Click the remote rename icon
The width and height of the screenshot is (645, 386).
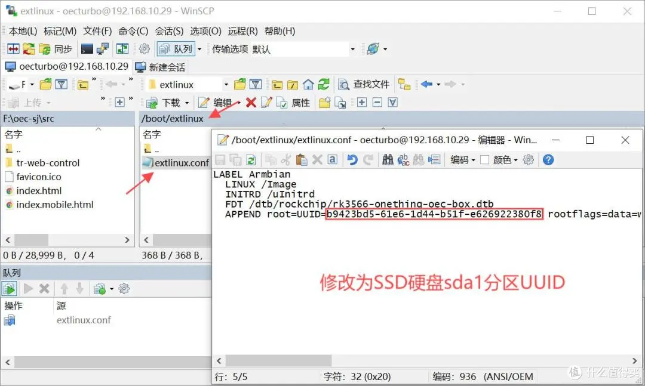point(266,103)
